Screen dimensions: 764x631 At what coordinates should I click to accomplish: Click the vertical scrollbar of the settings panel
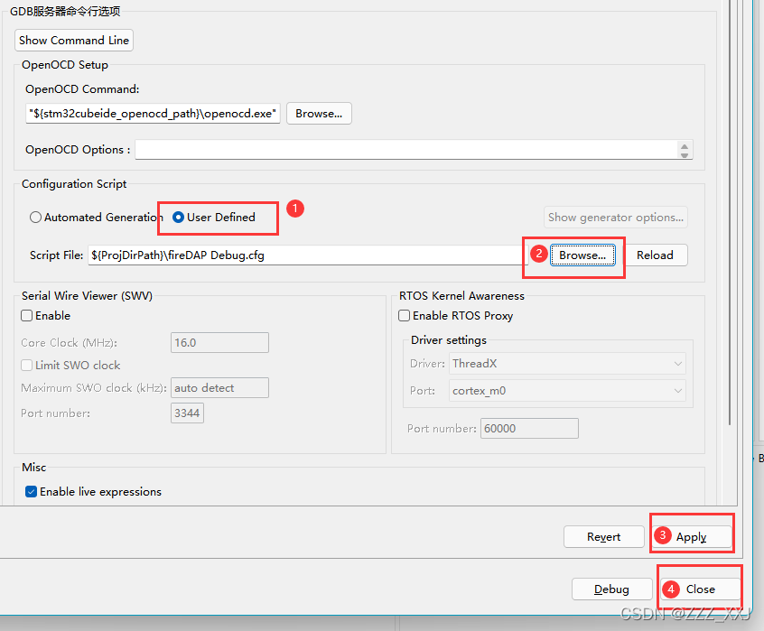[x=730, y=212]
